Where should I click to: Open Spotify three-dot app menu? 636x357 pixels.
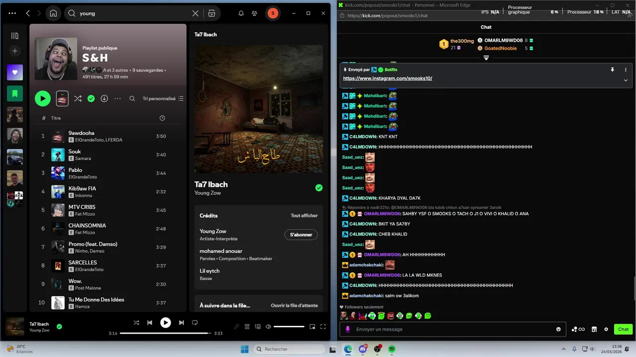pos(12,13)
